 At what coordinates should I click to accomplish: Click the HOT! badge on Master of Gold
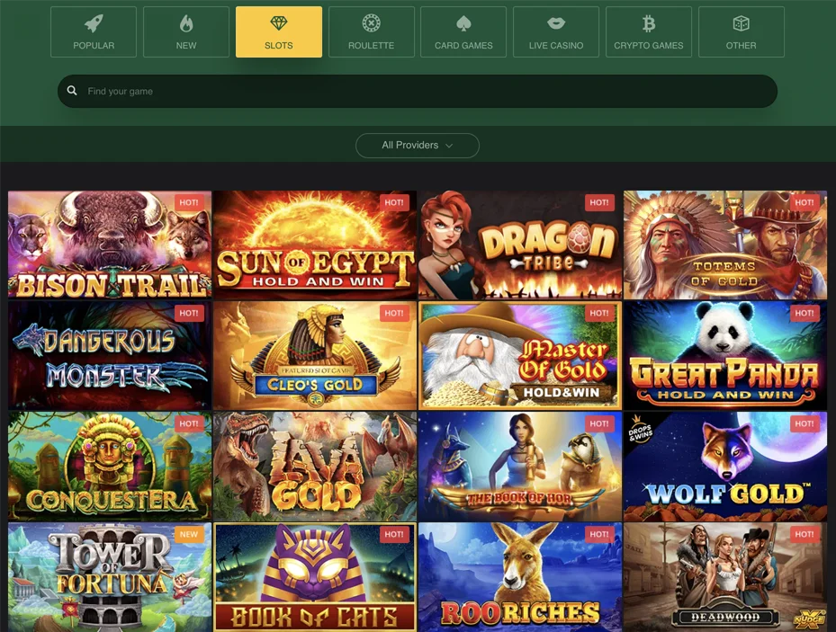(x=599, y=313)
